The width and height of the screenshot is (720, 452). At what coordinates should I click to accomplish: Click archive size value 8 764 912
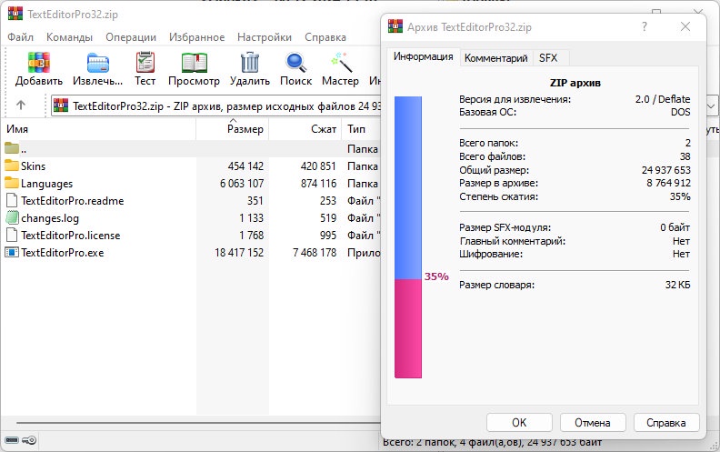[x=668, y=183]
